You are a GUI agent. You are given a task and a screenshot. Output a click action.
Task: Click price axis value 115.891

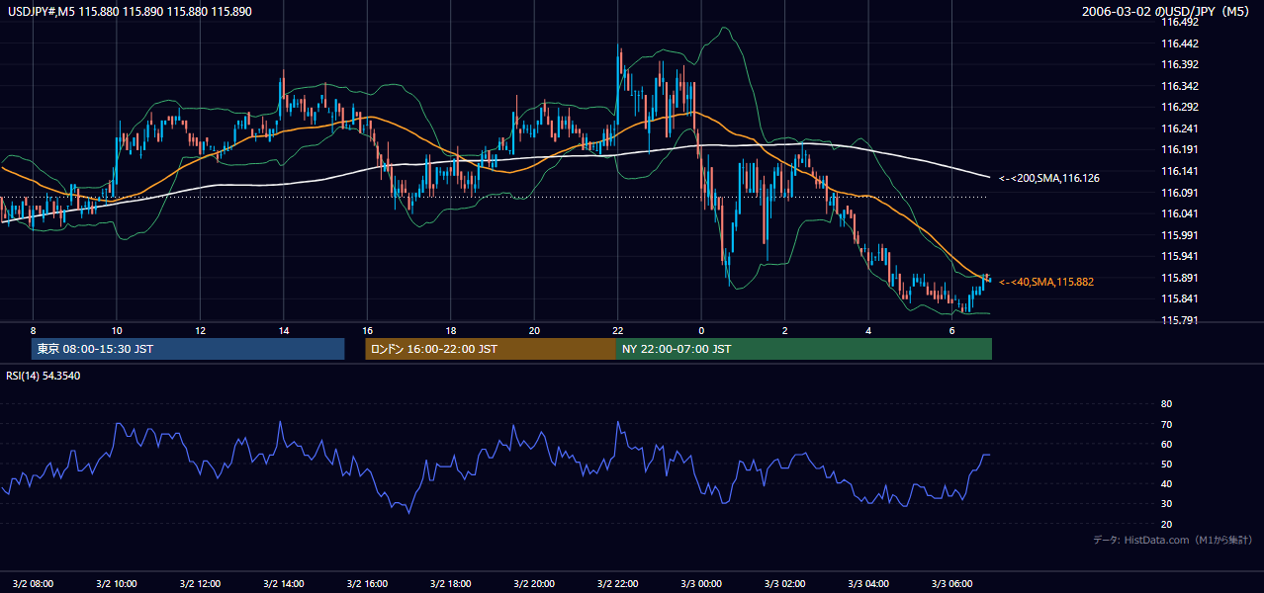tap(1181, 278)
